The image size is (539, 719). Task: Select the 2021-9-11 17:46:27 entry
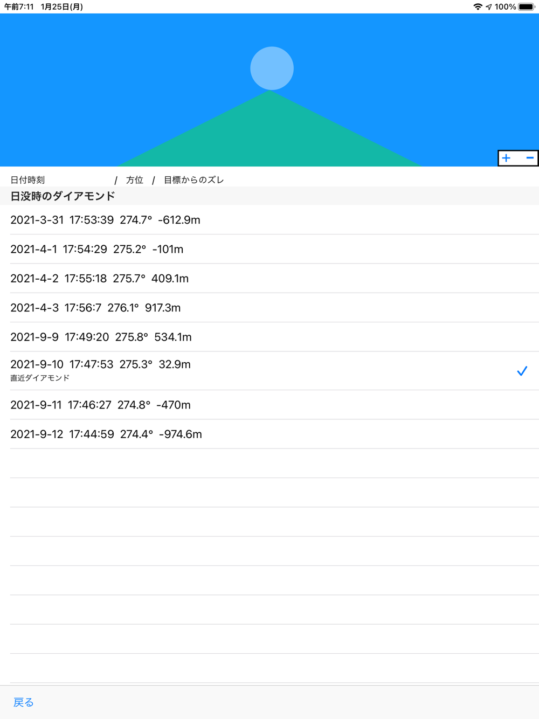(269, 405)
